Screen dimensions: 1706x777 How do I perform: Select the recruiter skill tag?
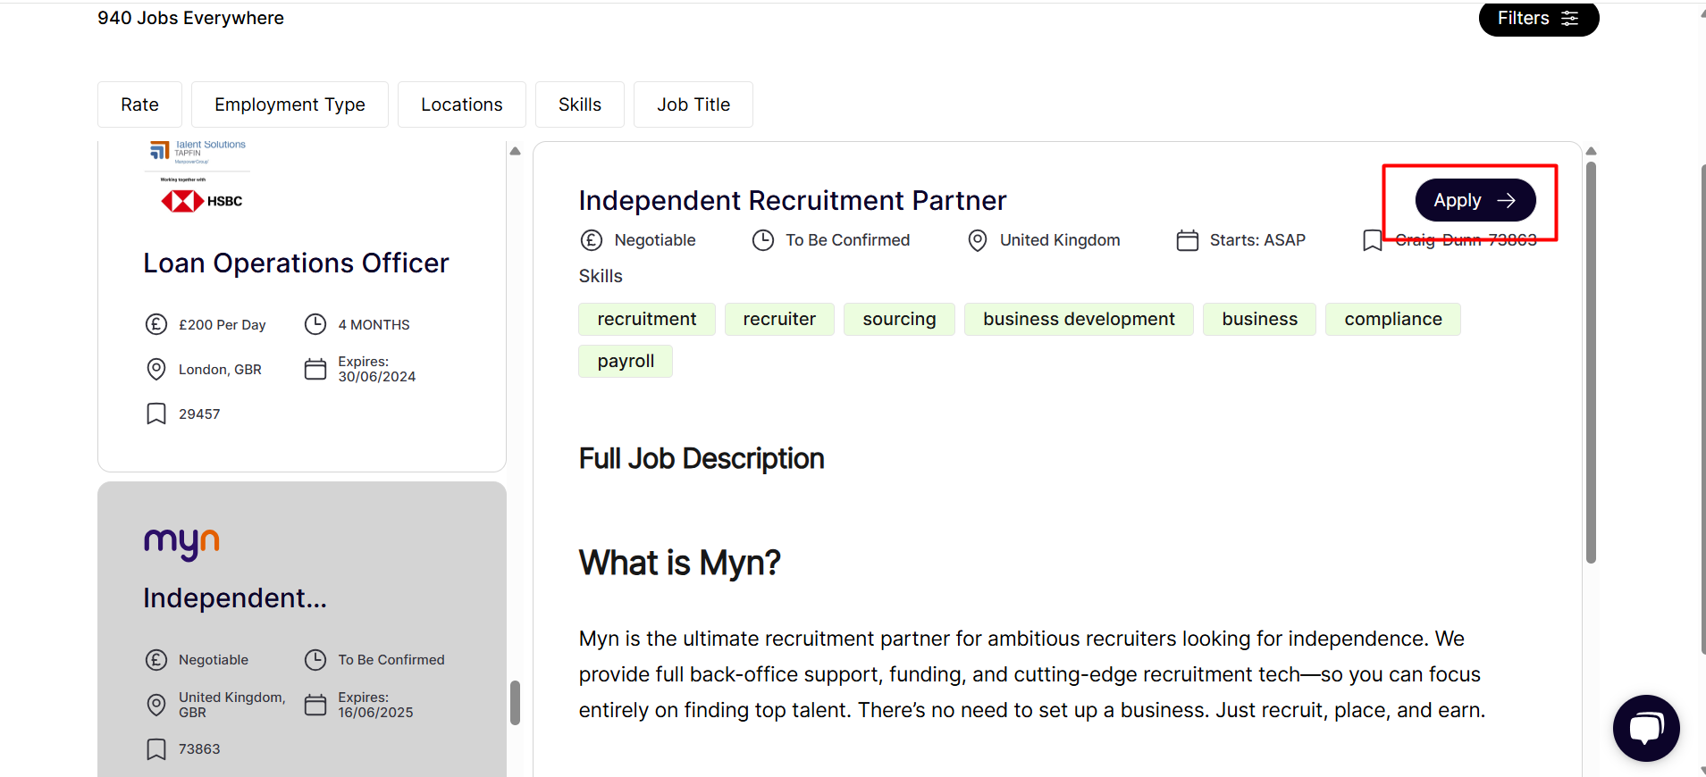point(779,319)
